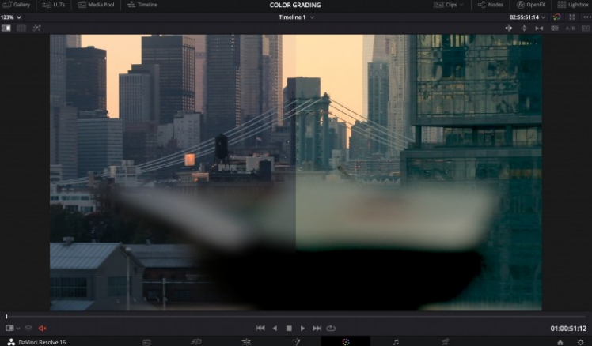This screenshot has height=346, width=592.
Task: Open Project Settings gear icon
Action: [580, 341]
